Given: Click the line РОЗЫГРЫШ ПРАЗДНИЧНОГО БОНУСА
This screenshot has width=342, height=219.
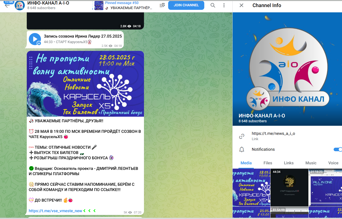Looking at the screenshot, I should pyautogui.click(x=71, y=158).
